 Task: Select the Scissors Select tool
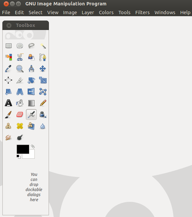[x=20, y=57]
